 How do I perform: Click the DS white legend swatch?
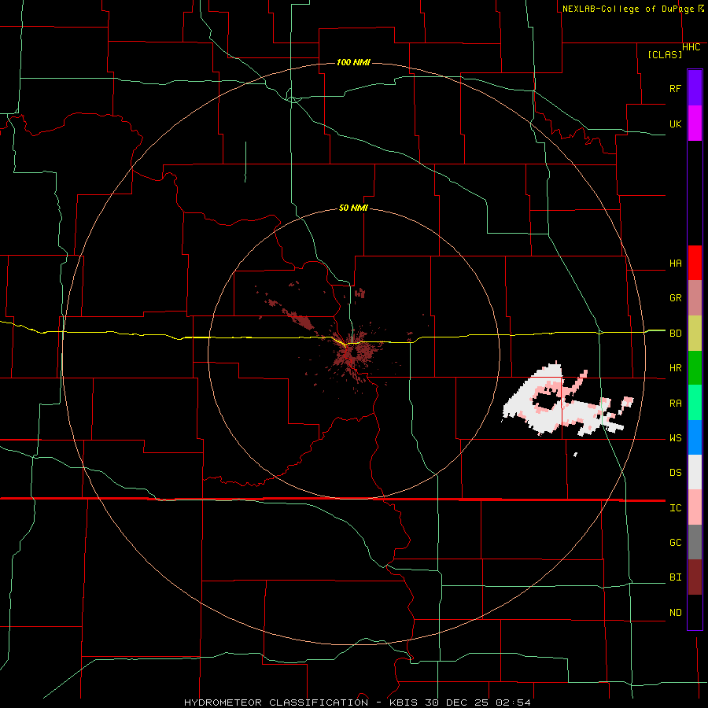[695, 472]
